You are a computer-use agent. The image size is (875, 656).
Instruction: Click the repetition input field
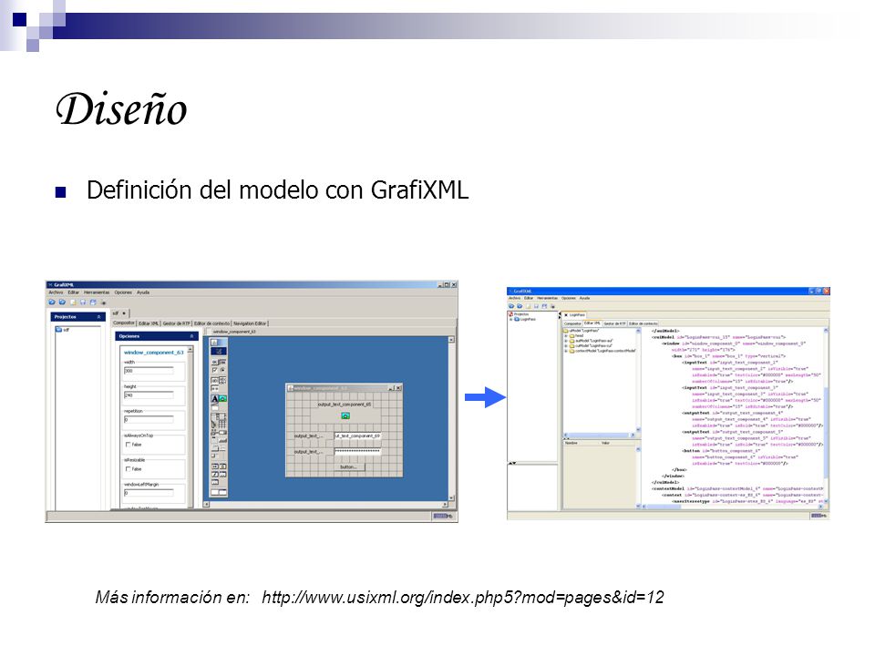click(149, 419)
